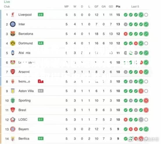This screenshot has width=161, height=144.
Task: Sort table by Pts column header
Action: tap(118, 6)
